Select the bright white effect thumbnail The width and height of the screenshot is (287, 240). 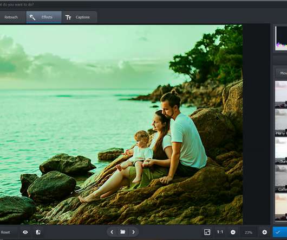pos(281,150)
